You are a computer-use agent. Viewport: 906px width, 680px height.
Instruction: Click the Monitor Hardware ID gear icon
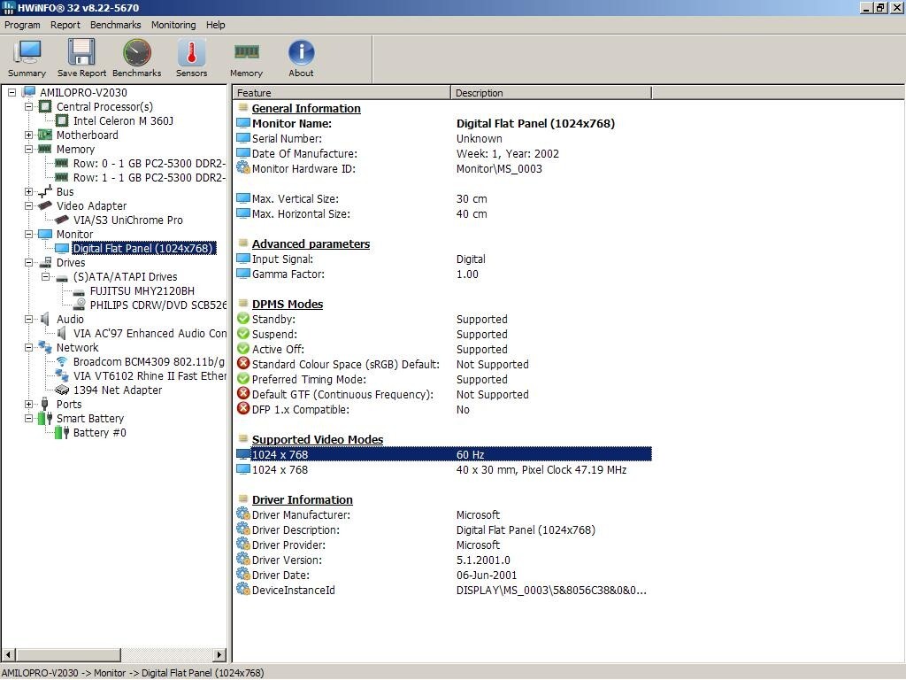[243, 168]
